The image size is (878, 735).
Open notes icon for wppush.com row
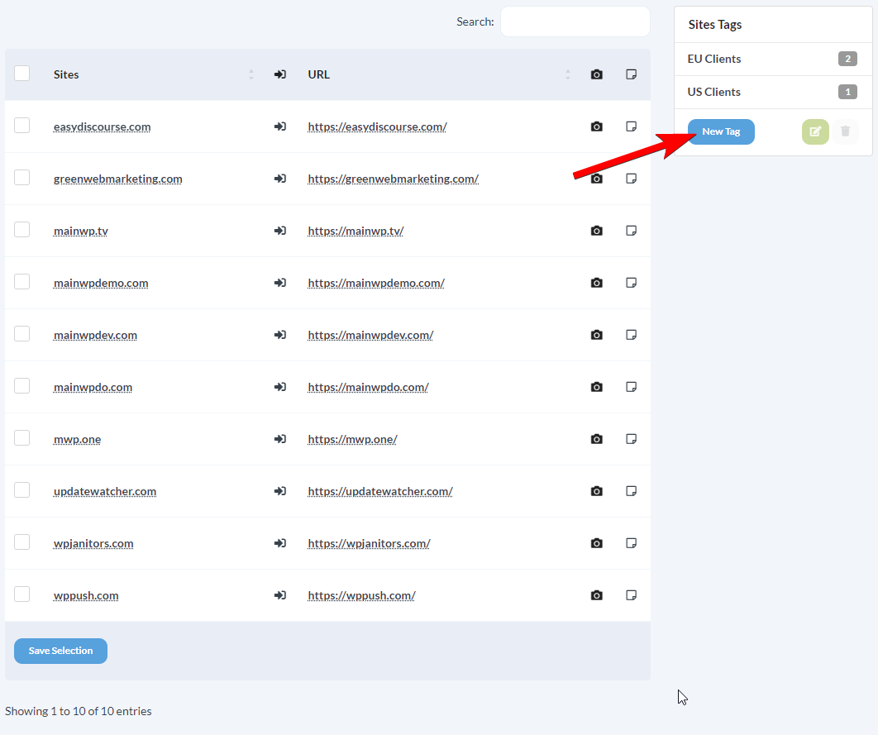631,595
